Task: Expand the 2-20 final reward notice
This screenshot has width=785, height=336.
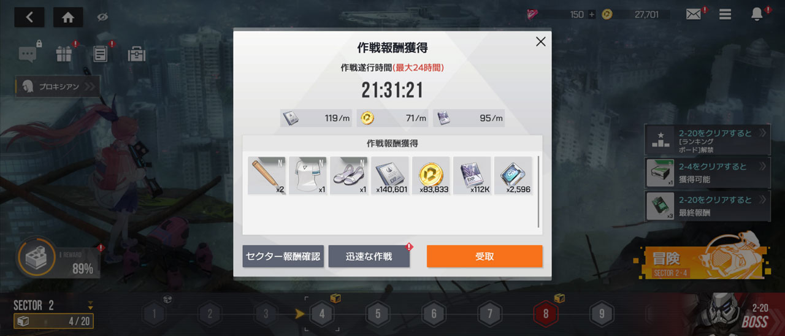Action: click(708, 207)
